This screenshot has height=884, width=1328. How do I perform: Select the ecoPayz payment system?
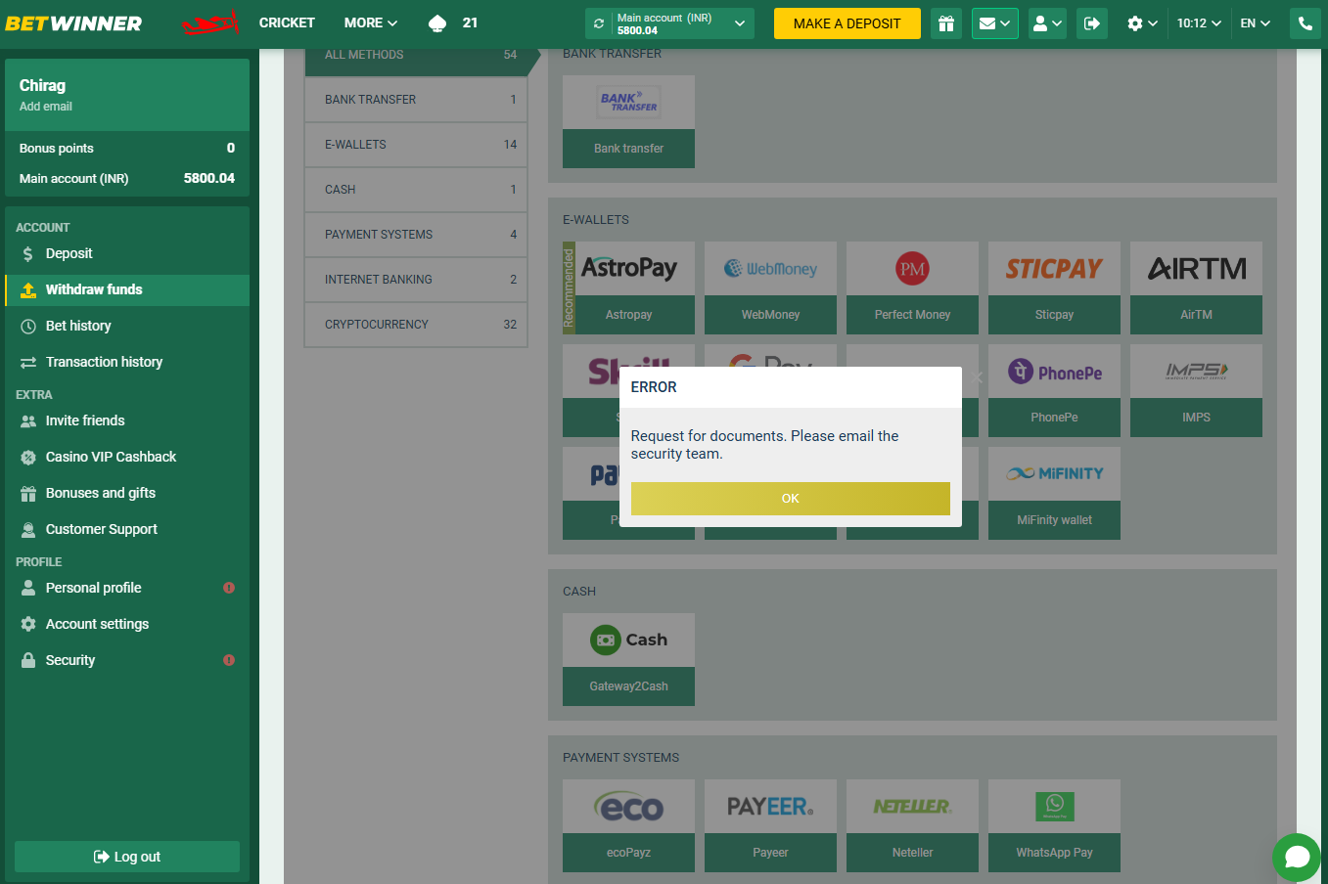click(628, 825)
